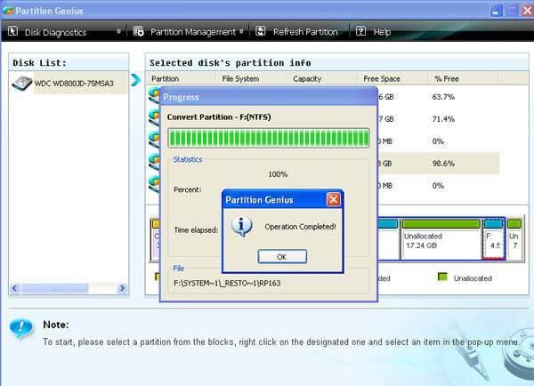The width and height of the screenshot is (534, 386).
Task: Click the Refresh Partition icon
Action: (x=260, y=31)
